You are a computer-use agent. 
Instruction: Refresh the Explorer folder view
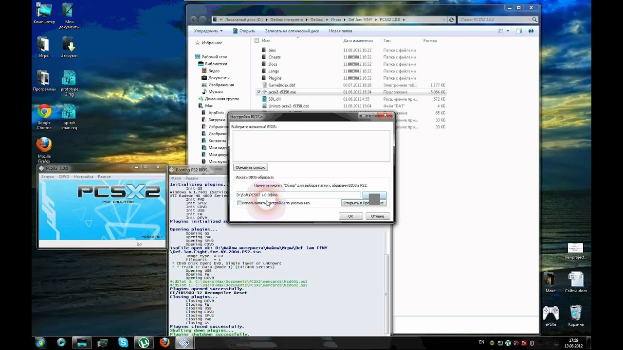[452, 19]
